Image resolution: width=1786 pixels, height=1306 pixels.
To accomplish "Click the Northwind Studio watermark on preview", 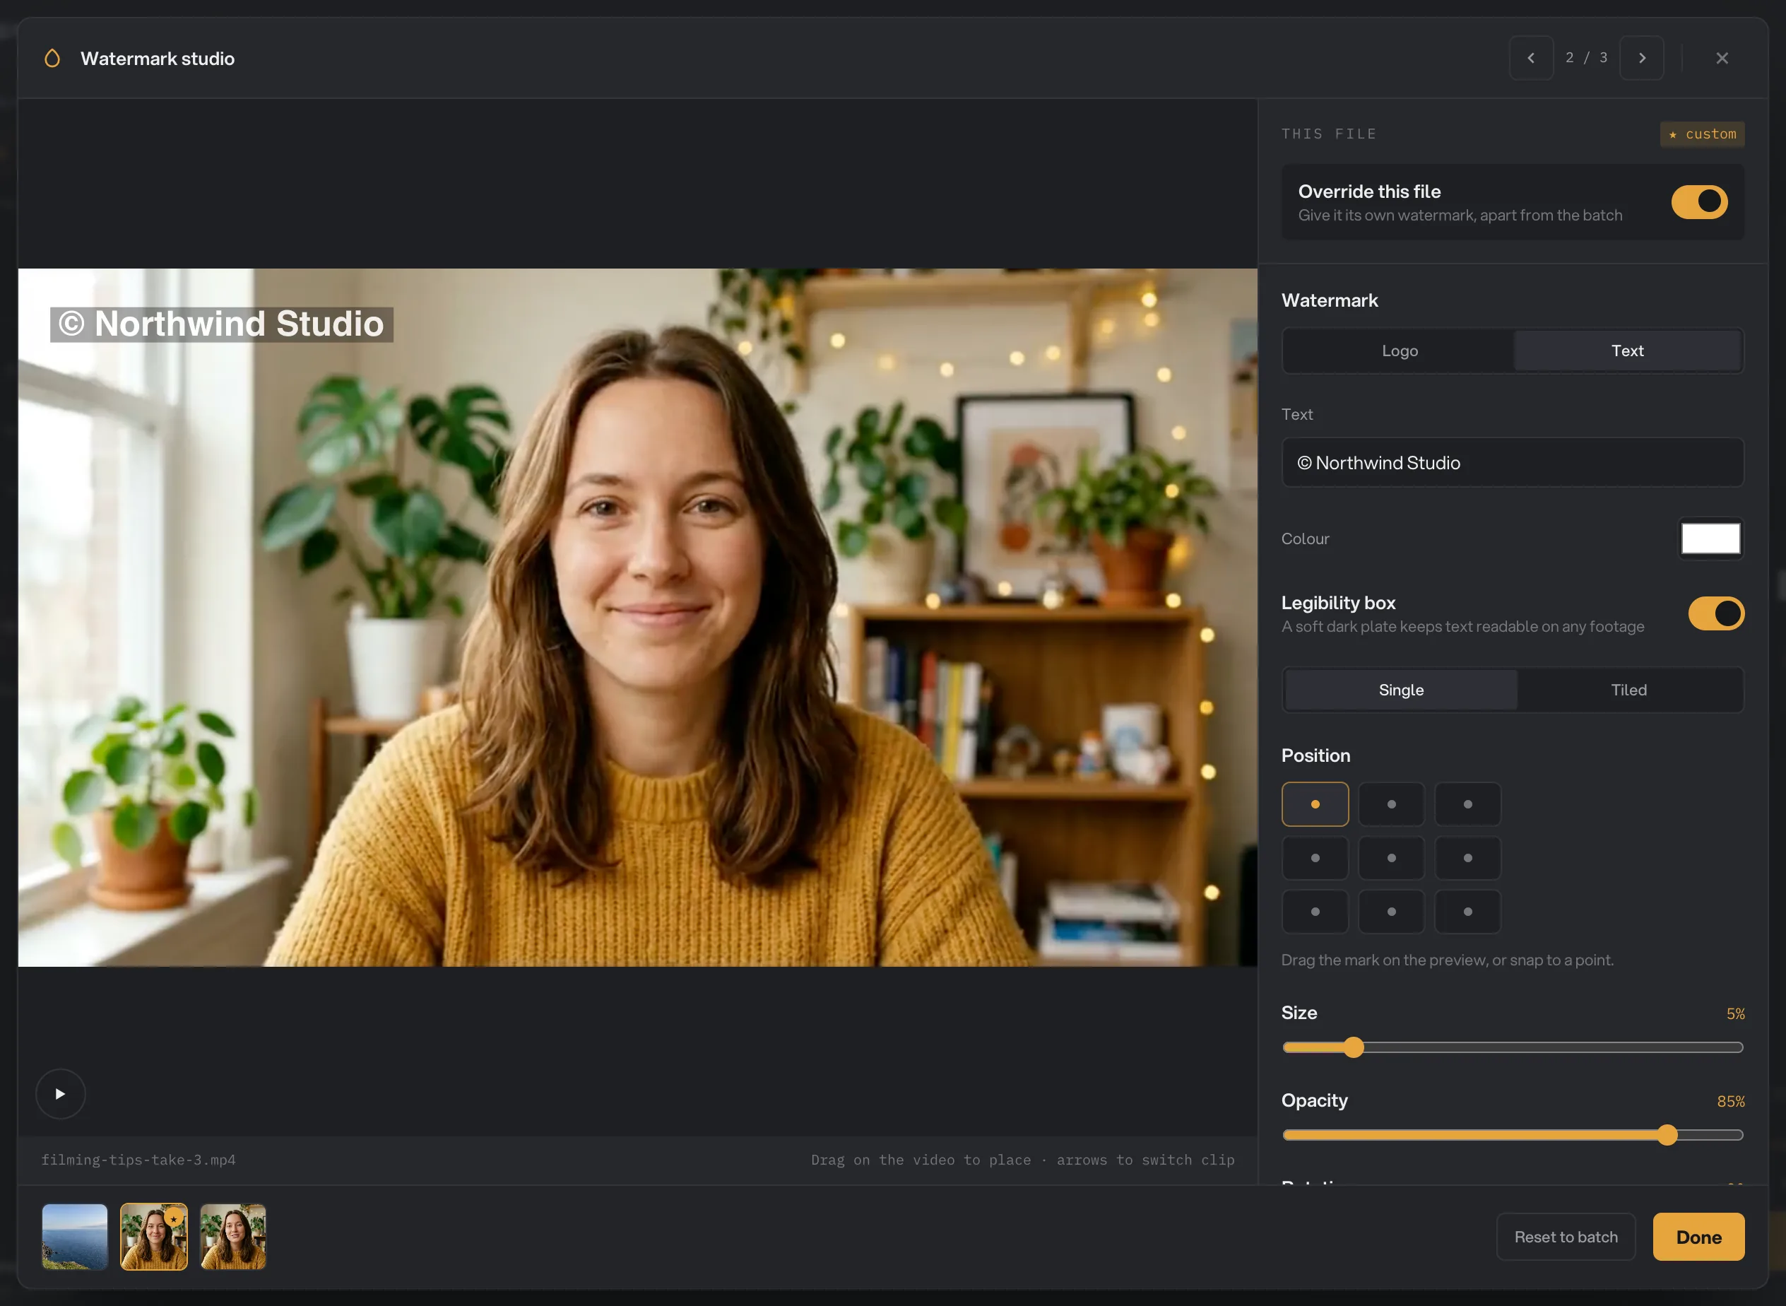I will 221,324.
